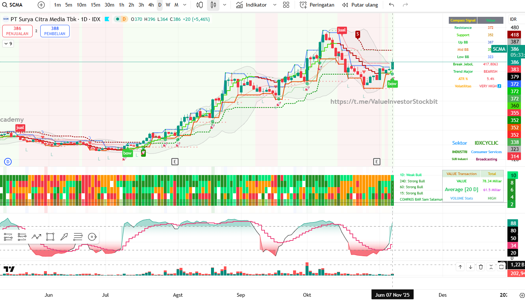Toggle the highlighted candlestick chart style
525x300 pixels.
tap(214, 5)
